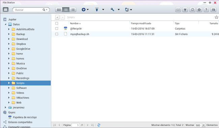This screenshot has height=128, width=219.
Task: Select the VMachines folder in tree
Action: pyautogui.click(x=23, y=98)
